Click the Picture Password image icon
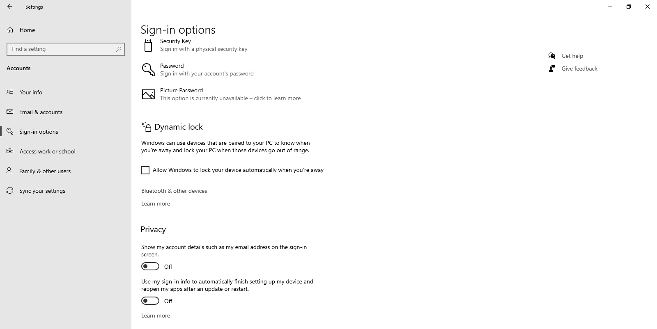Image resolution: width=657 pixels, height=329 pixels. [x=148, y=94]
